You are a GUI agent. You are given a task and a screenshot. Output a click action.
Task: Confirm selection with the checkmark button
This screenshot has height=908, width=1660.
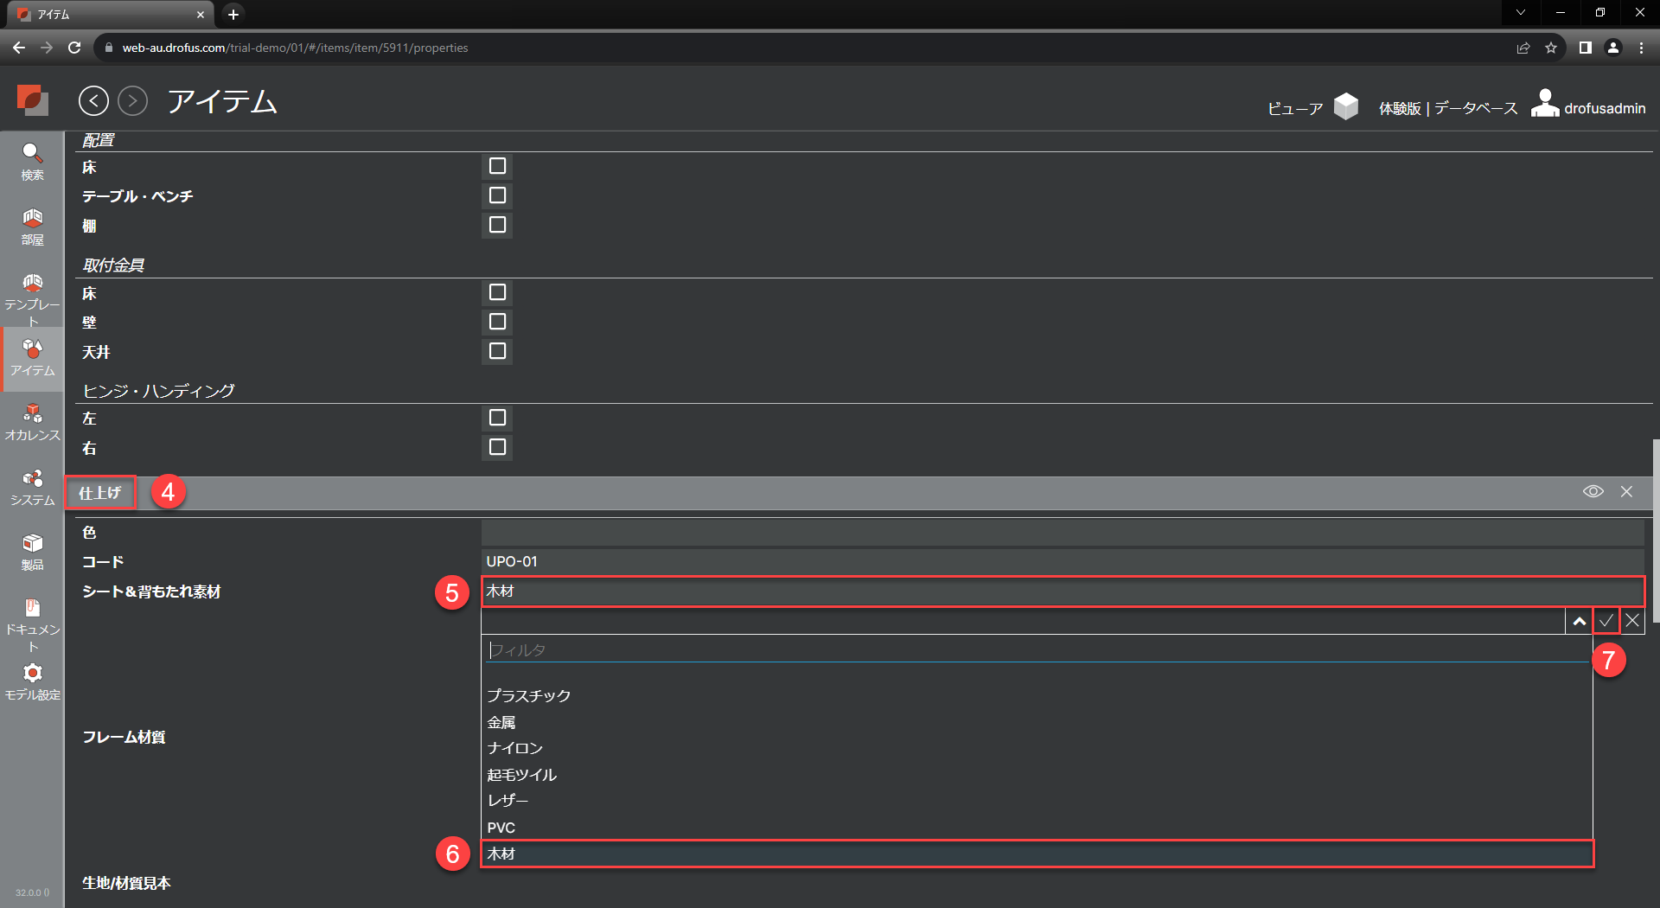pos(1606,621)
